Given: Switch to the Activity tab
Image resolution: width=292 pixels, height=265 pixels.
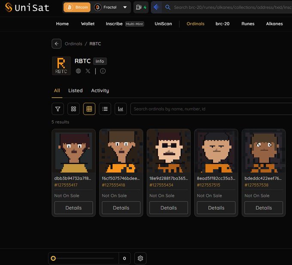Looking at the screenshot, I should (x=100, y=91).
